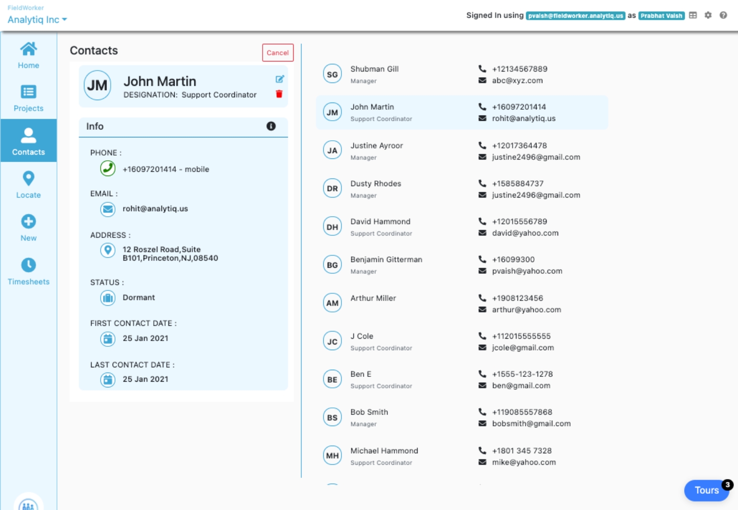Screen dimensions: 738x510
Task: Go to Home in the sidebar
Action: [x=29, y=55]
